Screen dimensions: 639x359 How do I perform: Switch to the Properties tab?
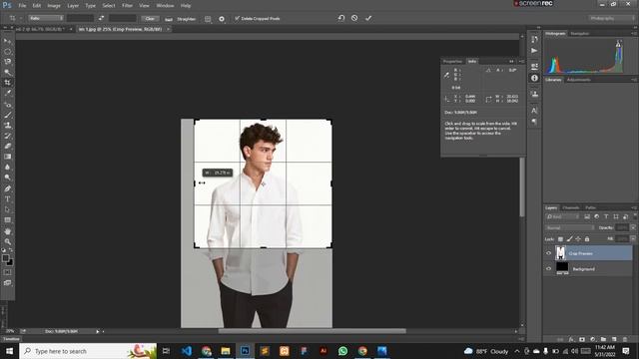click(x=452, y=62)
